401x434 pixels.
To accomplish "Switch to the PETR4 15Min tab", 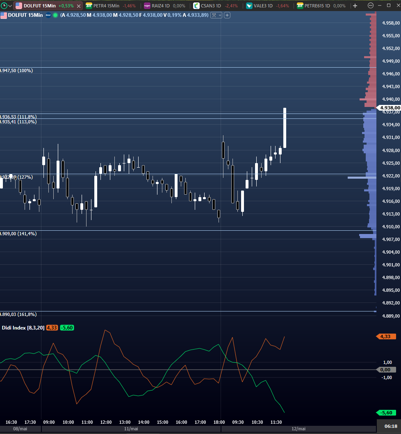I will (111, 6).
